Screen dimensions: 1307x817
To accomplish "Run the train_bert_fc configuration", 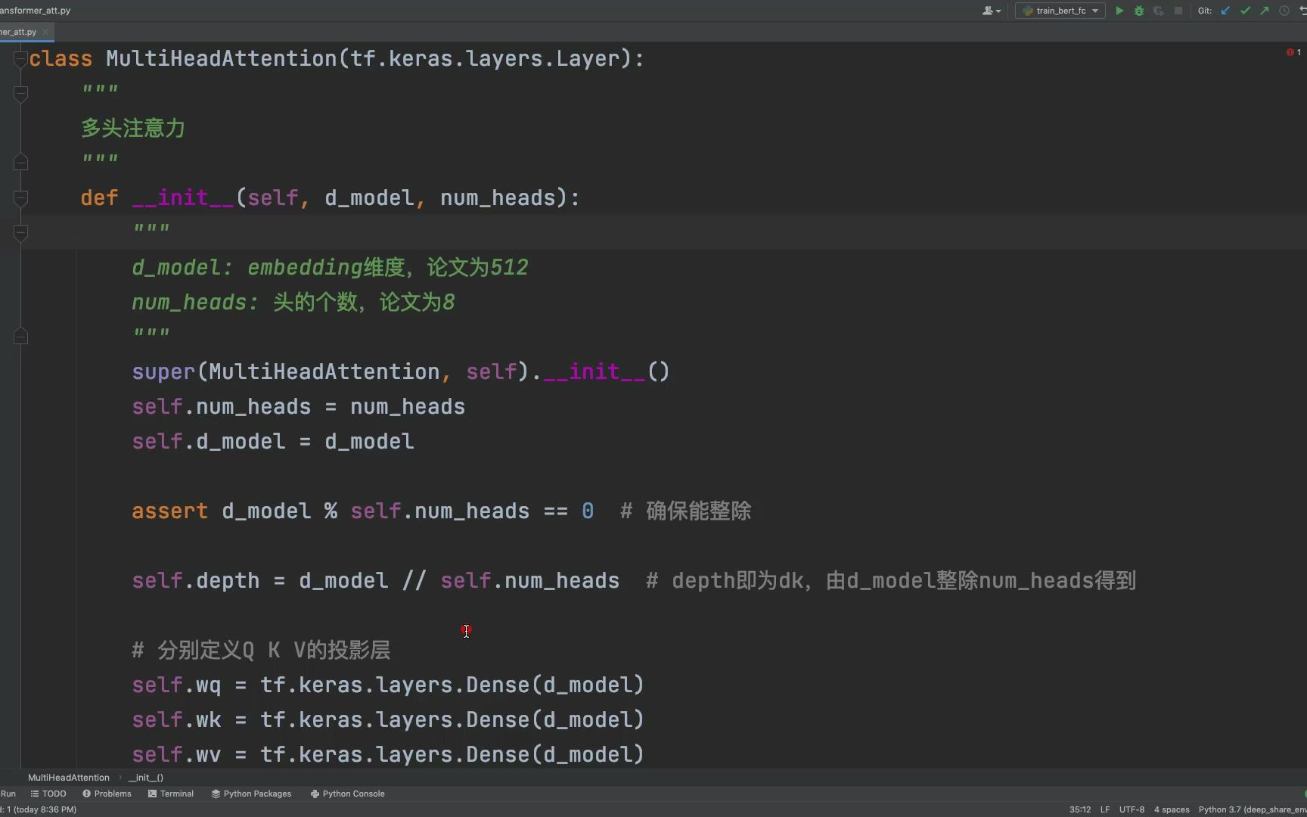I will (x=1119, y=11).
